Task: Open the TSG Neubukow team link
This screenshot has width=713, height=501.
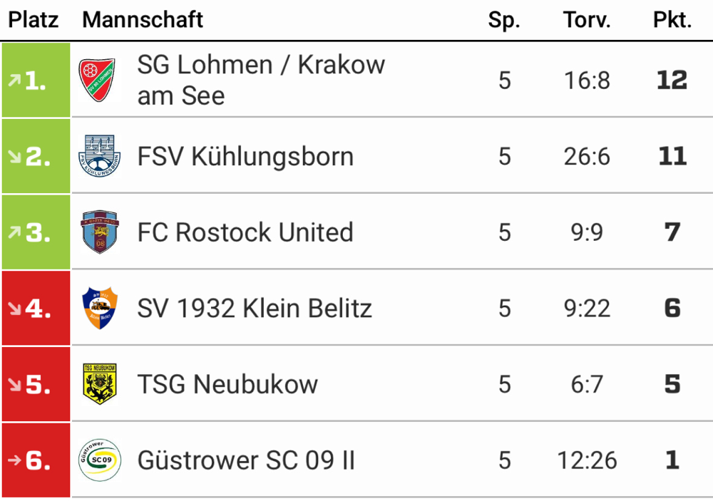Action: click(227, 385)
